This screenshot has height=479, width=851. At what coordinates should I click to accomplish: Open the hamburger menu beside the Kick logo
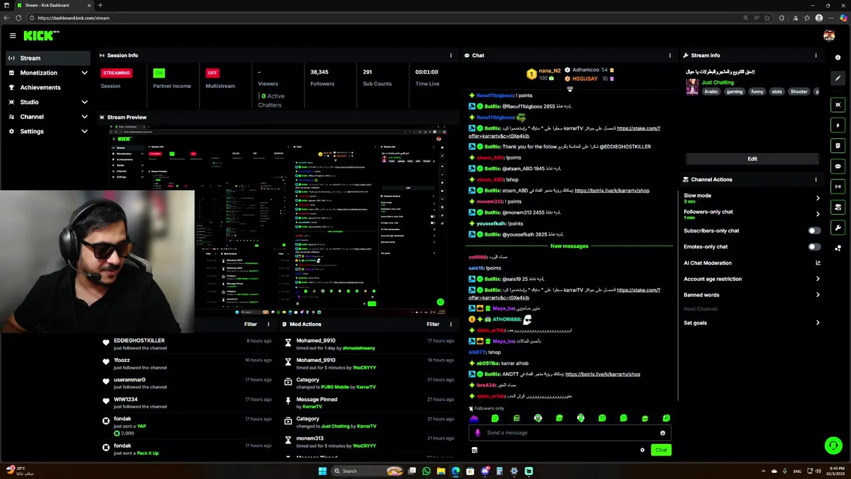[x=12, y=35]
